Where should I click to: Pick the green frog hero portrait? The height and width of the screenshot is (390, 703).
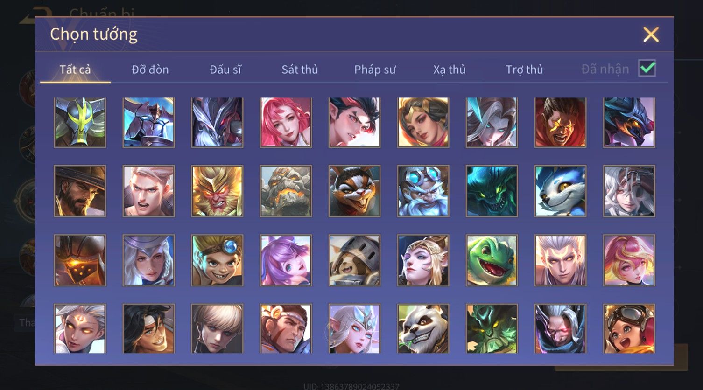coord(492,260)
